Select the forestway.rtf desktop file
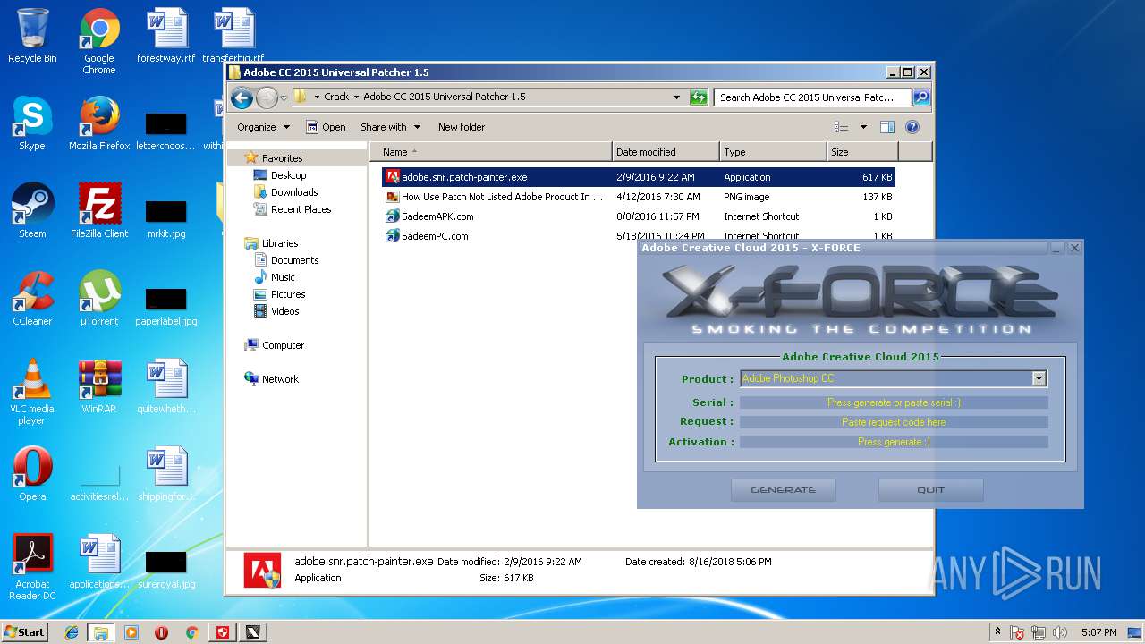1145x644 pixels. (166, 36)
